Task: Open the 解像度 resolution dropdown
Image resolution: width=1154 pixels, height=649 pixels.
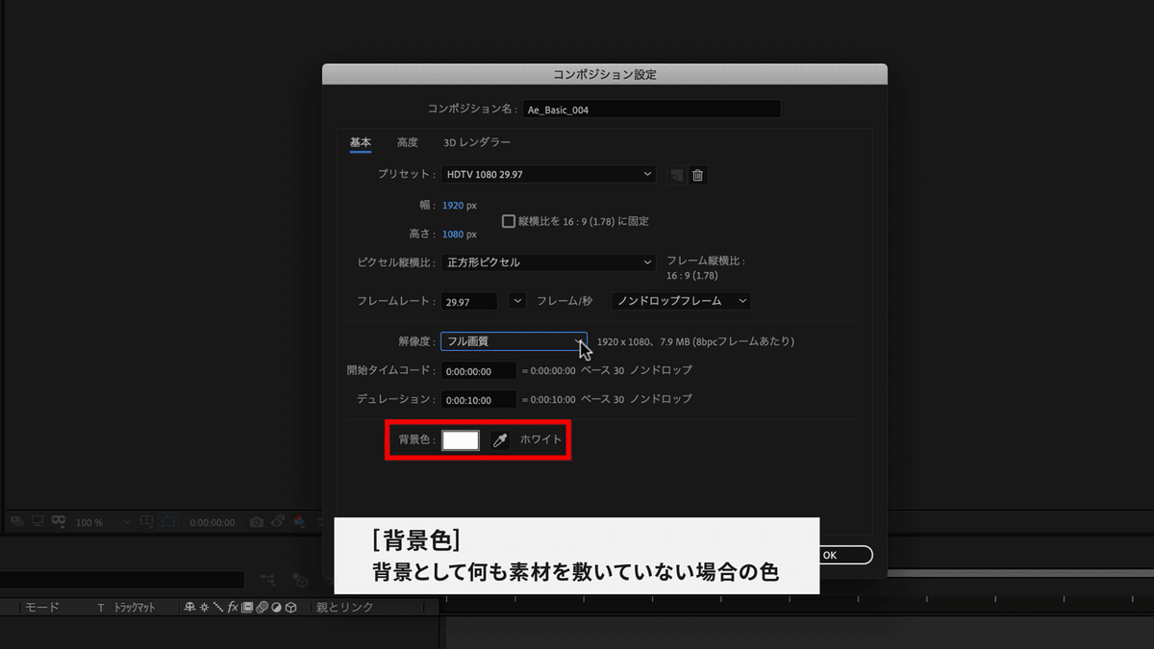Action: coord(513,339)
